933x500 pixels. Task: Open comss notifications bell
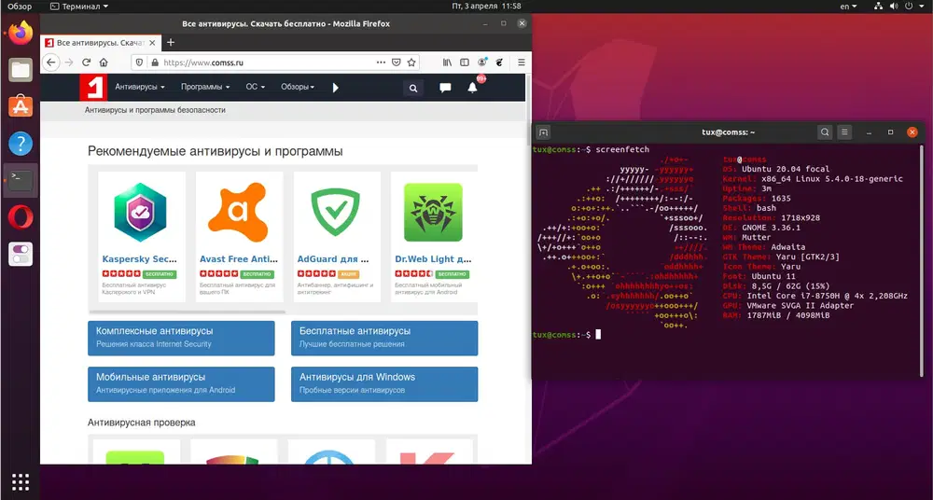click(x=472, y=88)
